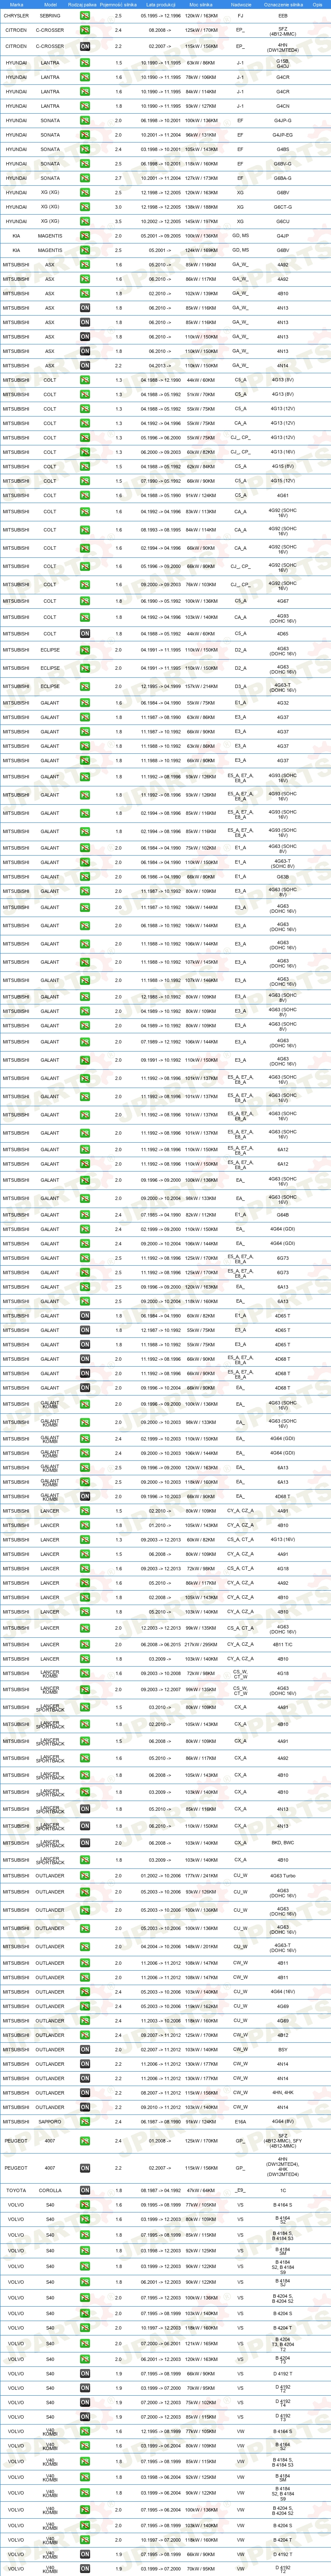Image resolution: width=331 pixels, height=2576 pixels.
Task: Click the fuel icon for OUTLANDER 4G63 Turbo
Action: point(85,1876)
